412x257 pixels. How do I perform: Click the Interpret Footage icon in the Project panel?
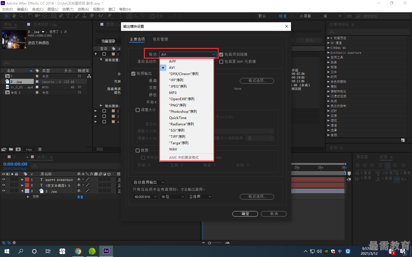[x=4, y=149]
